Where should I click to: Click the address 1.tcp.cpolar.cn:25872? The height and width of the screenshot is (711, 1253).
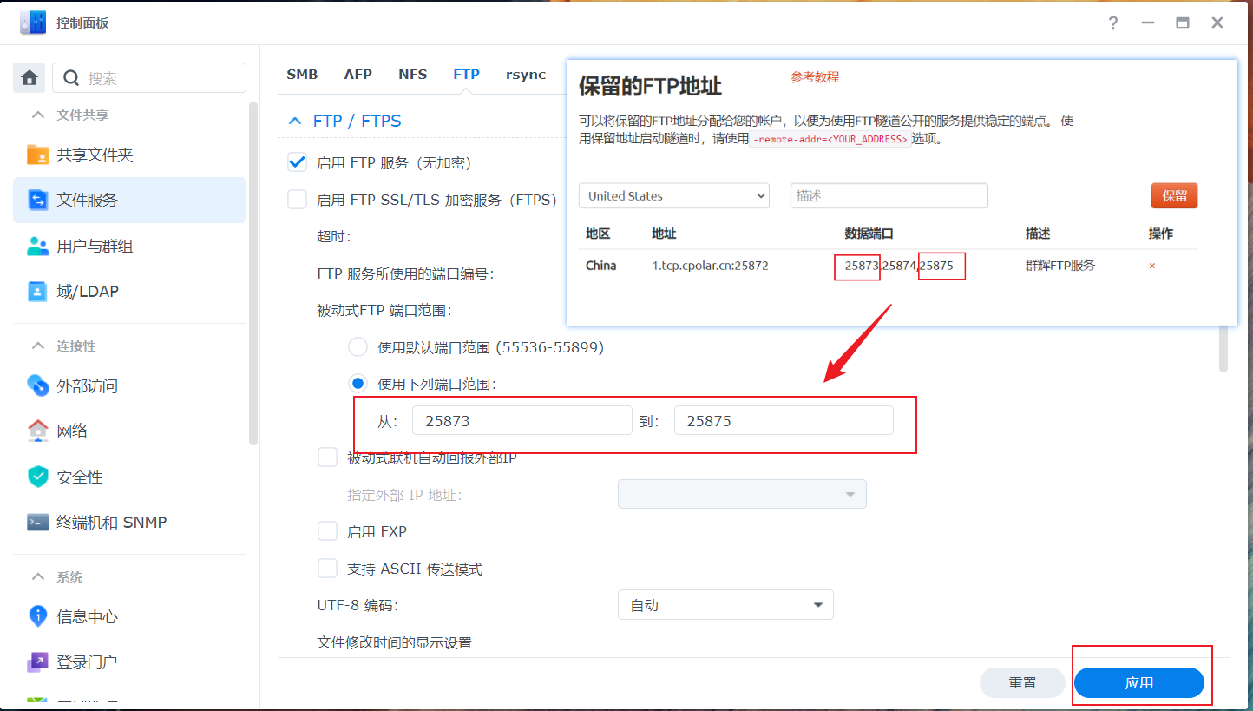[710, 266]
